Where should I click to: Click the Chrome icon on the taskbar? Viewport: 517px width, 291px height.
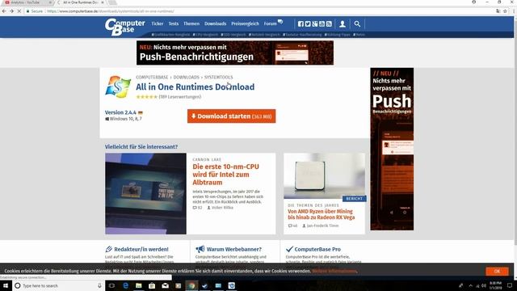191,285
